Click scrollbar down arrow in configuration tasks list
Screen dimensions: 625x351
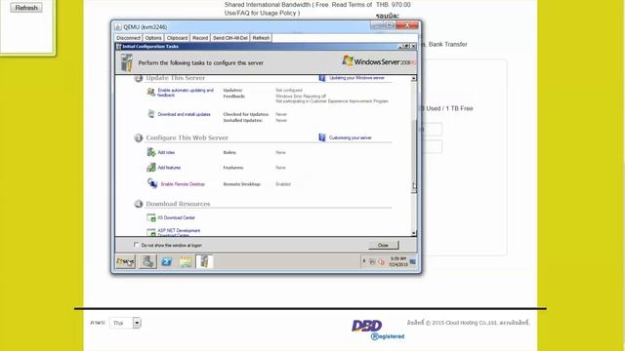click(413, 233)
